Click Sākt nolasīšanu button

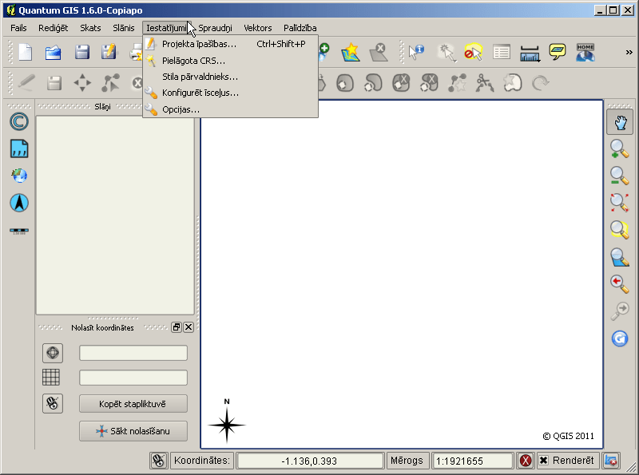click(x=133, y=431)
